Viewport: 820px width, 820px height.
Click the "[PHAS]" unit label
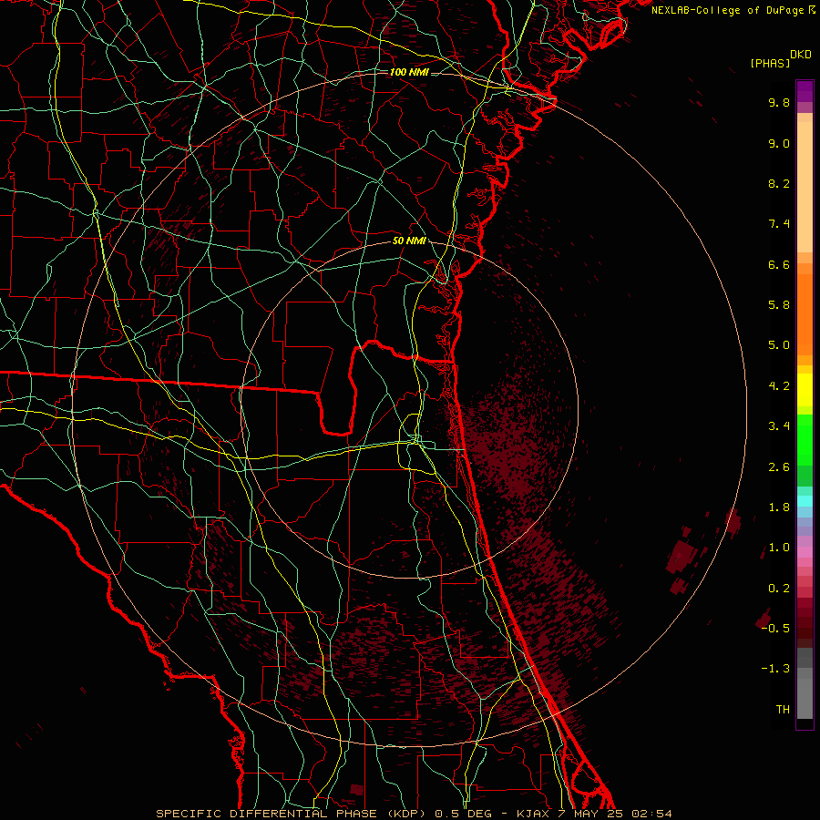[x=770, y=64]
